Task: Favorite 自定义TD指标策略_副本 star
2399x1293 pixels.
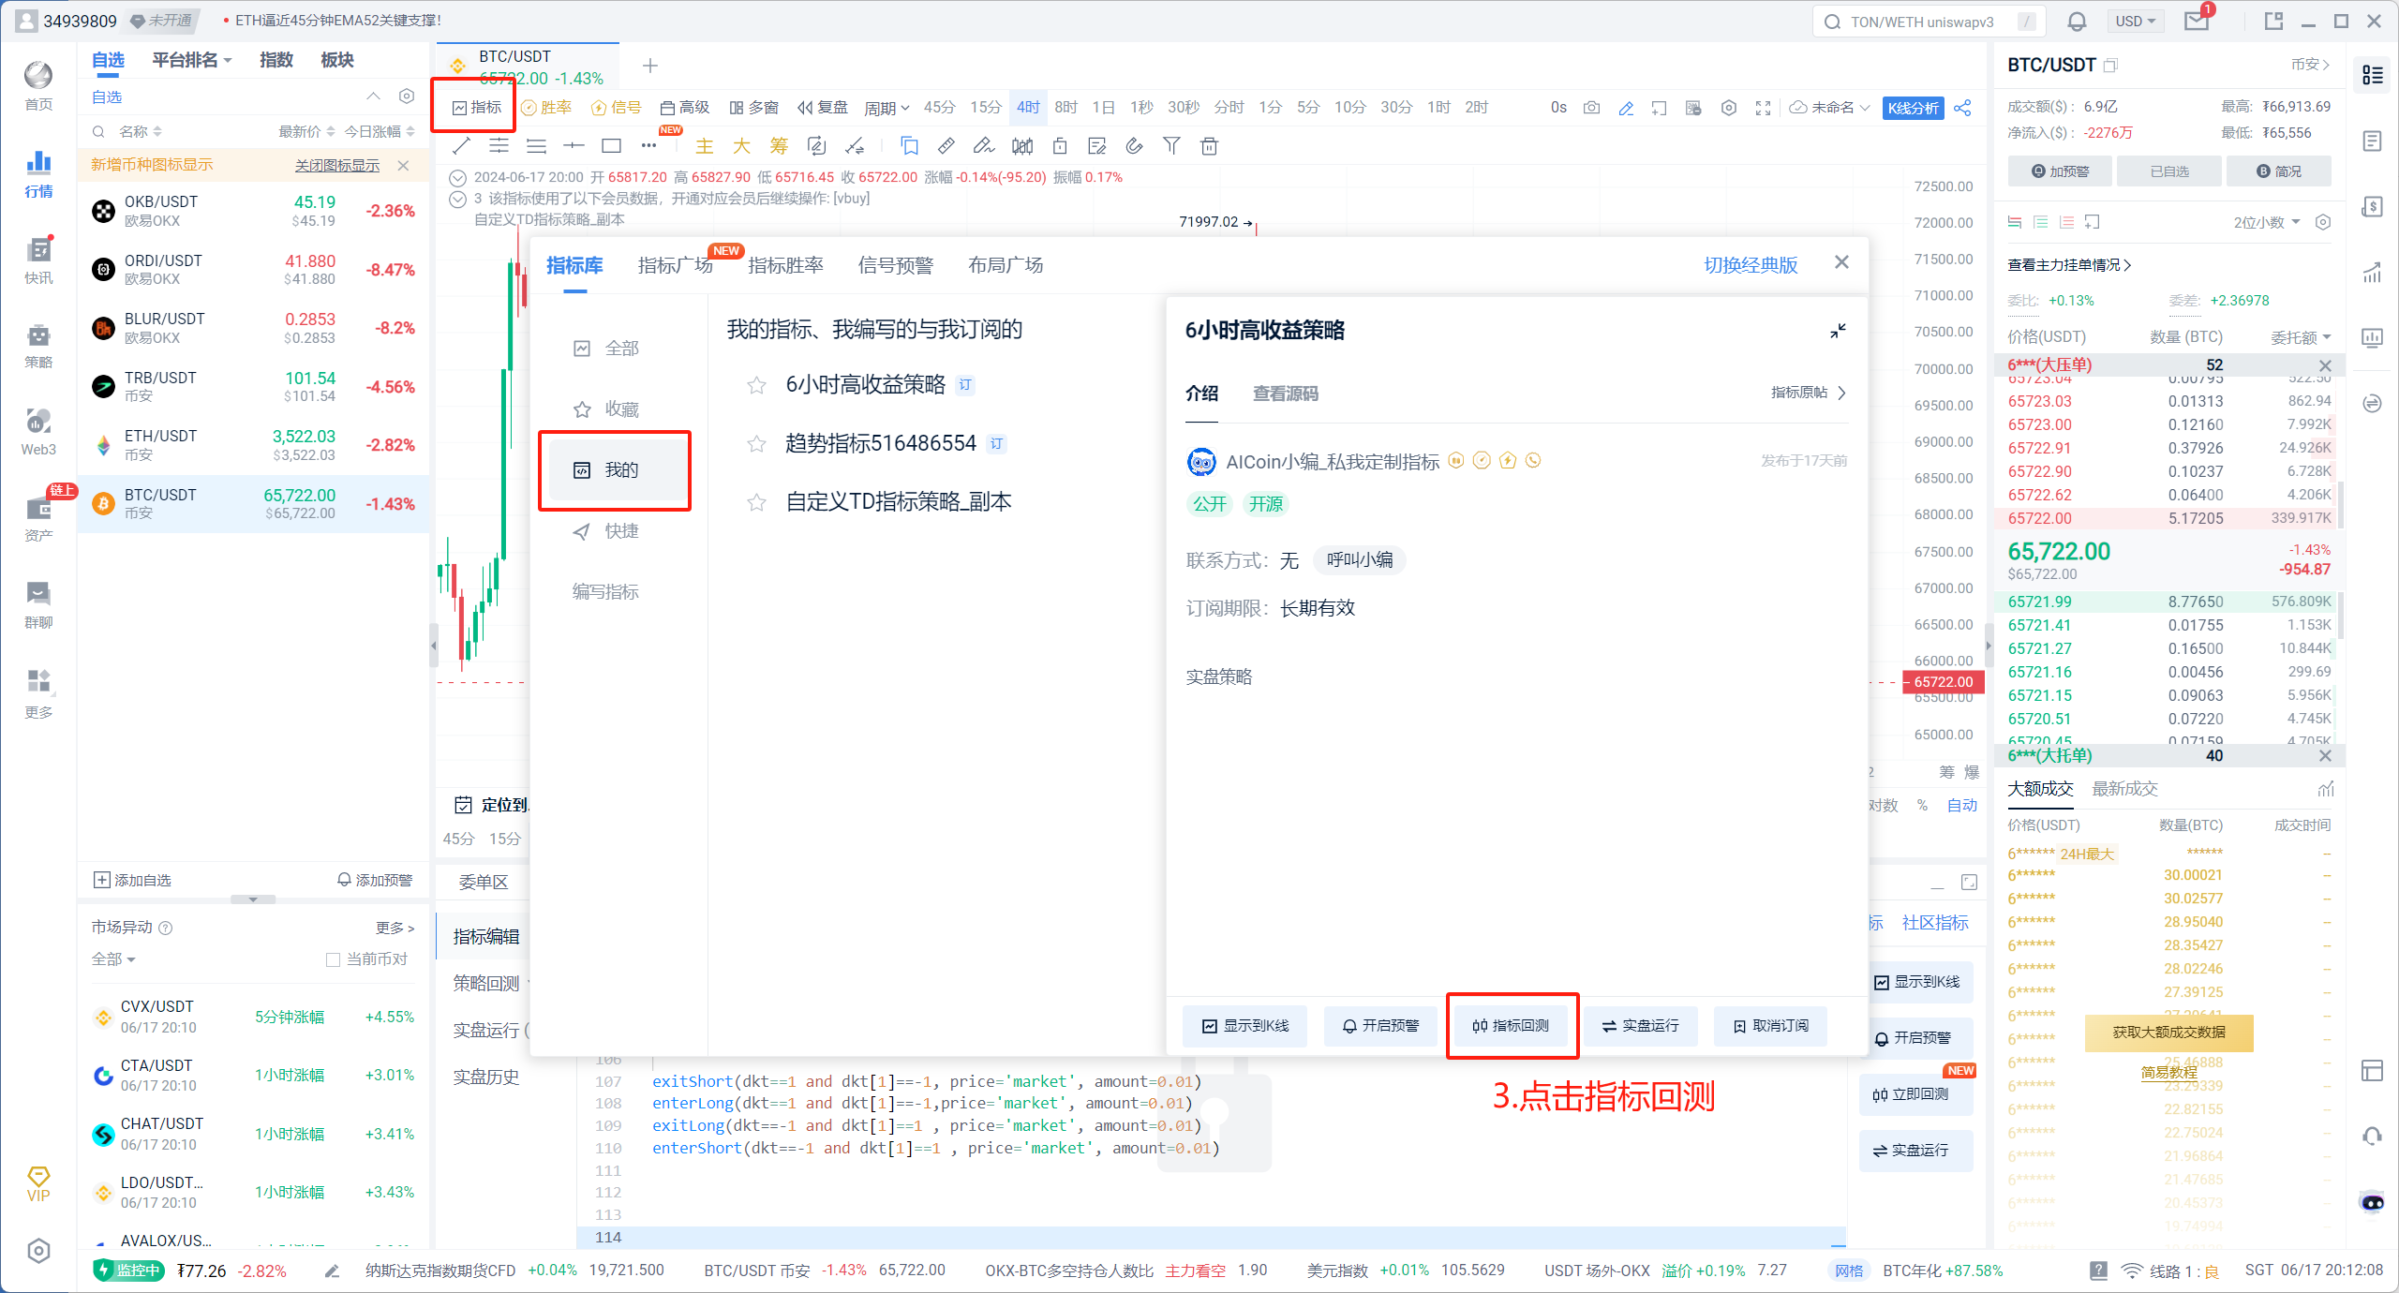Action: point(756,502)
